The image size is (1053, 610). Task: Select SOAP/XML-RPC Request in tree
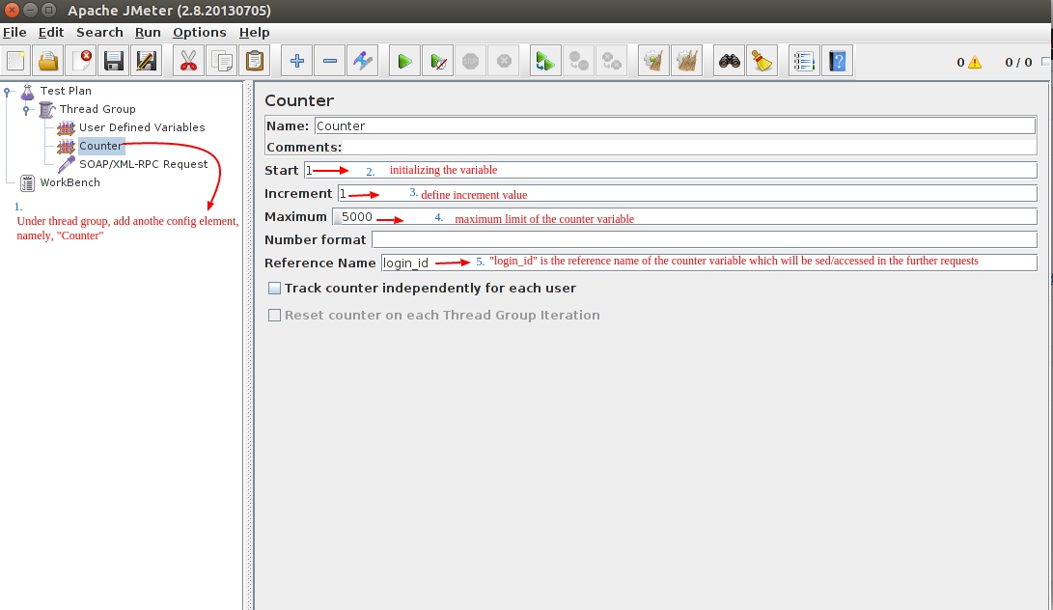[143, 164]
